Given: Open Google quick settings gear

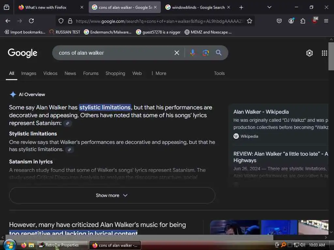Looking at the screenshot, I should 309,53.
